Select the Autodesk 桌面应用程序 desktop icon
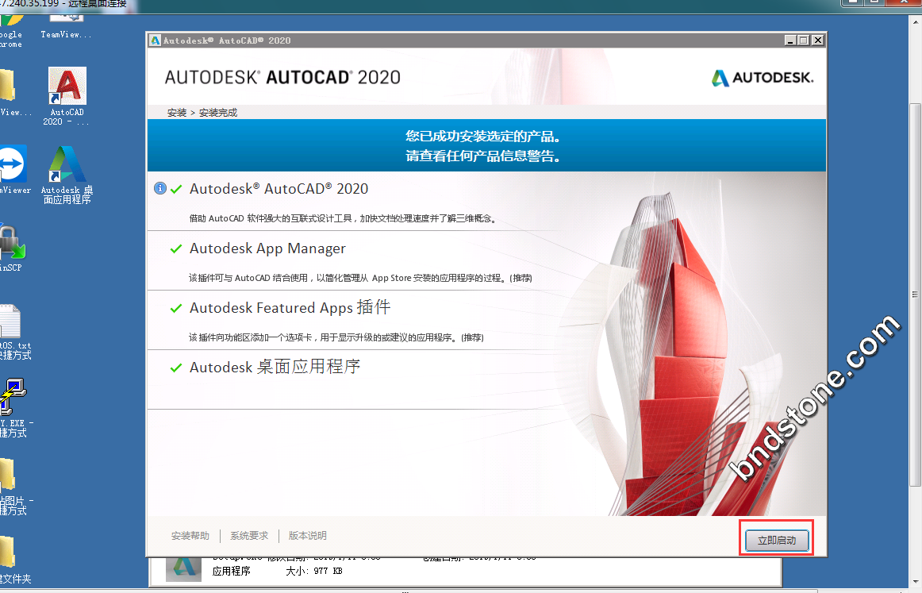 [67, 165]
